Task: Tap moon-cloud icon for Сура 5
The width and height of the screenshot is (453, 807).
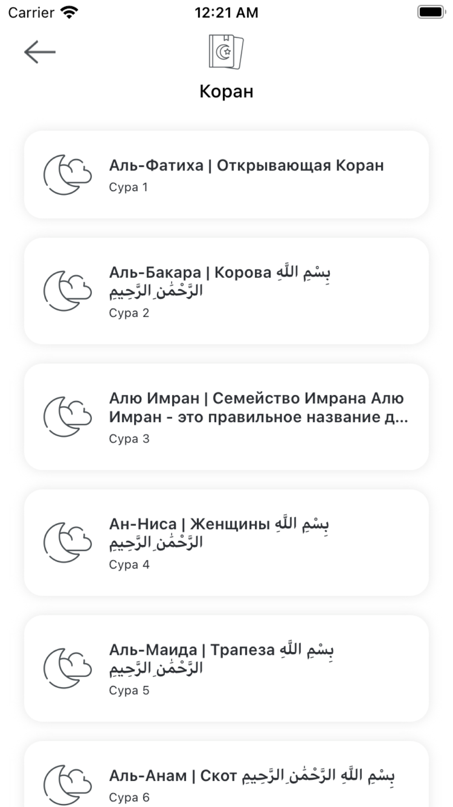Action: (68, 668)
